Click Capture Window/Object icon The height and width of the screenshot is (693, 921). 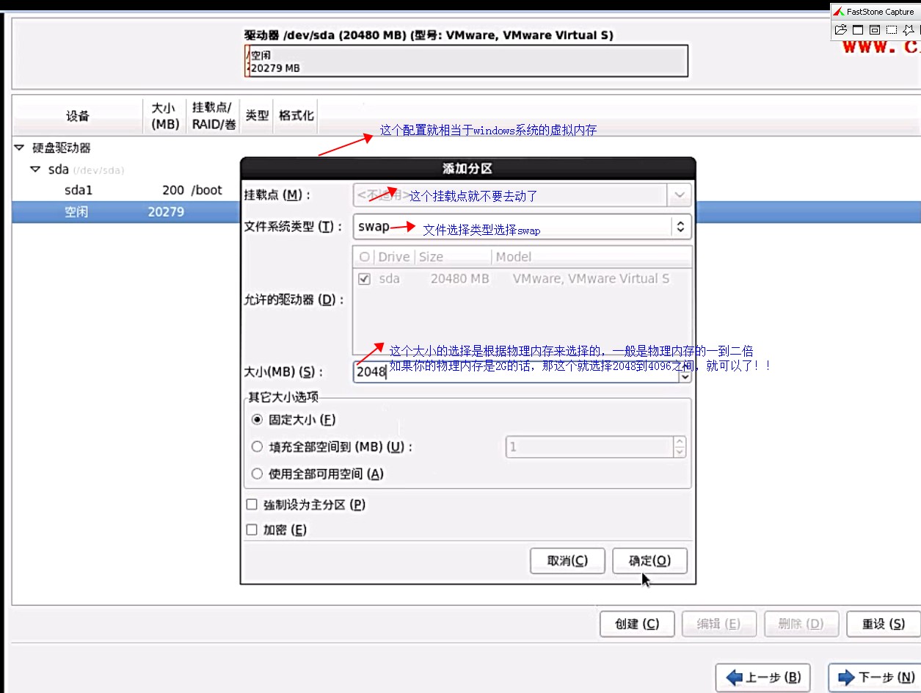coord(875,30)
